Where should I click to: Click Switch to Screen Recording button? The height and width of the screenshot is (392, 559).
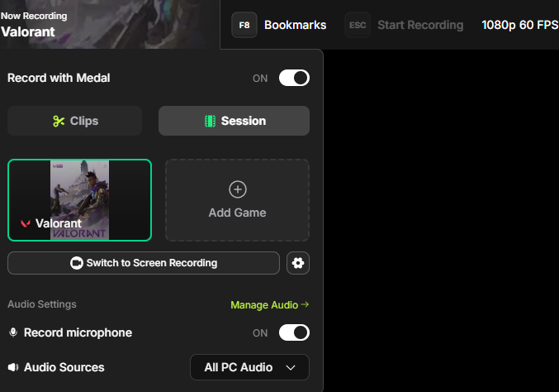tap(144, 263)
